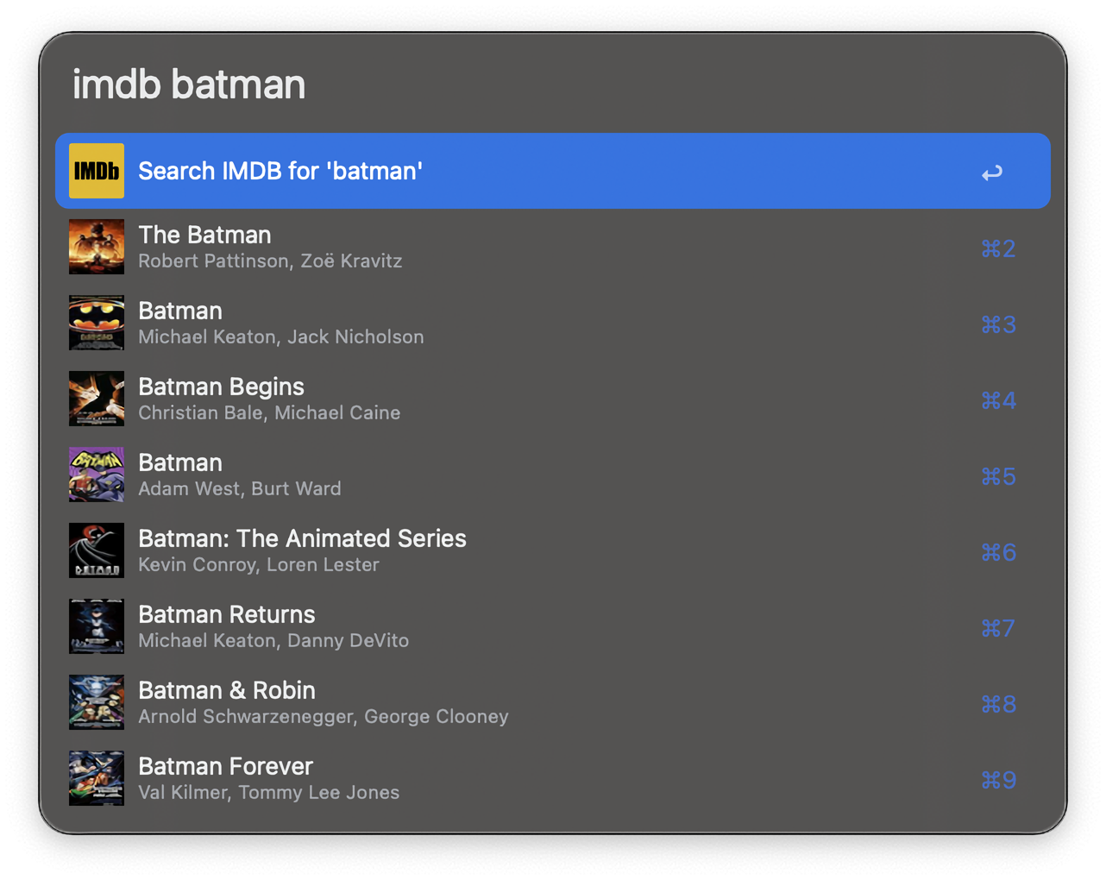Click the Batman Forever poster thumbnail
The image size is (1106, 880).
96,778
